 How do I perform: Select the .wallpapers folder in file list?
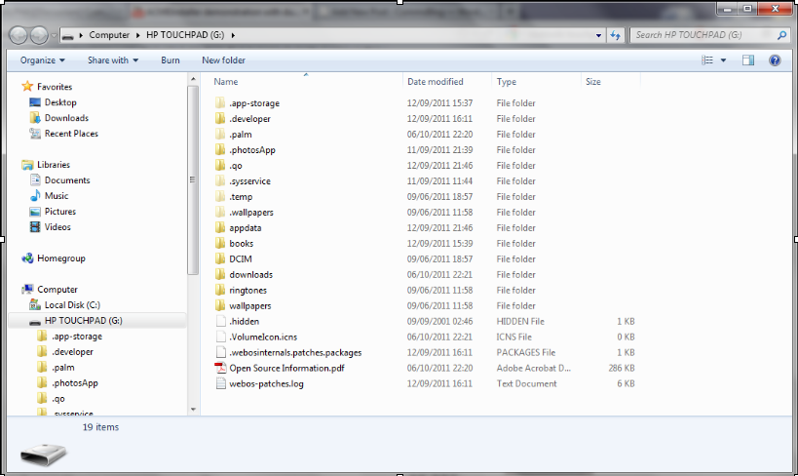coord(251,213)
